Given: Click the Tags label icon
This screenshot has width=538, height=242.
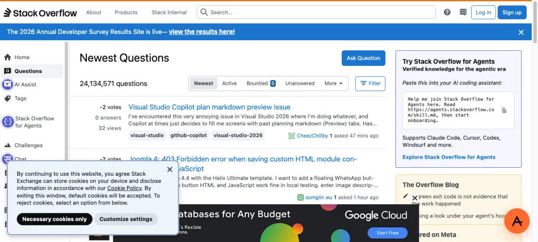Looking at the screenshot, I should point(7,98).
